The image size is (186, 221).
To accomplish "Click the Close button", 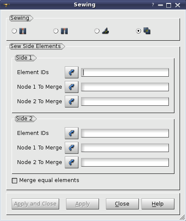I will (x=122, y=204).
